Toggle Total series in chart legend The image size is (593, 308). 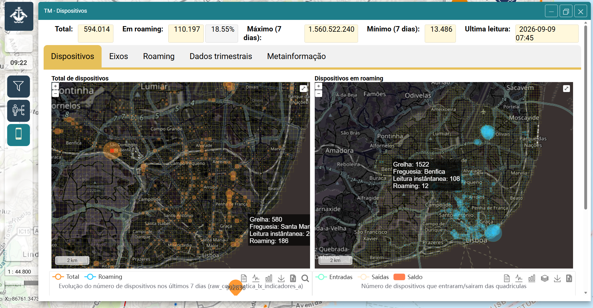click(x=65, y=277)
